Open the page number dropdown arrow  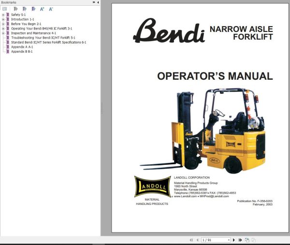coord(229,240)
